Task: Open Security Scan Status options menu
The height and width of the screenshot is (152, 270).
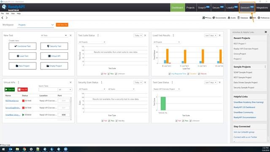Action: point(101,82)
